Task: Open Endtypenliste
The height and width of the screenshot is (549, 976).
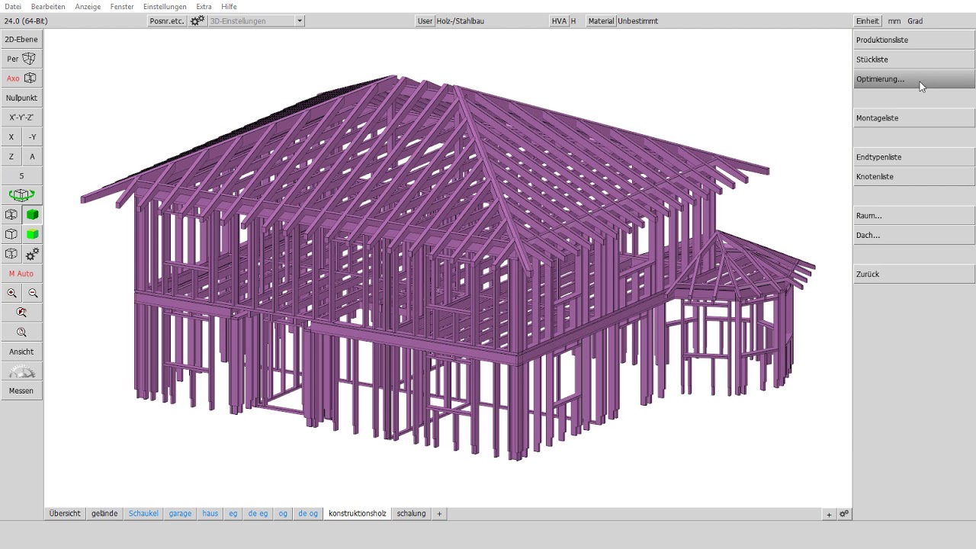Action: coord(914,157)
